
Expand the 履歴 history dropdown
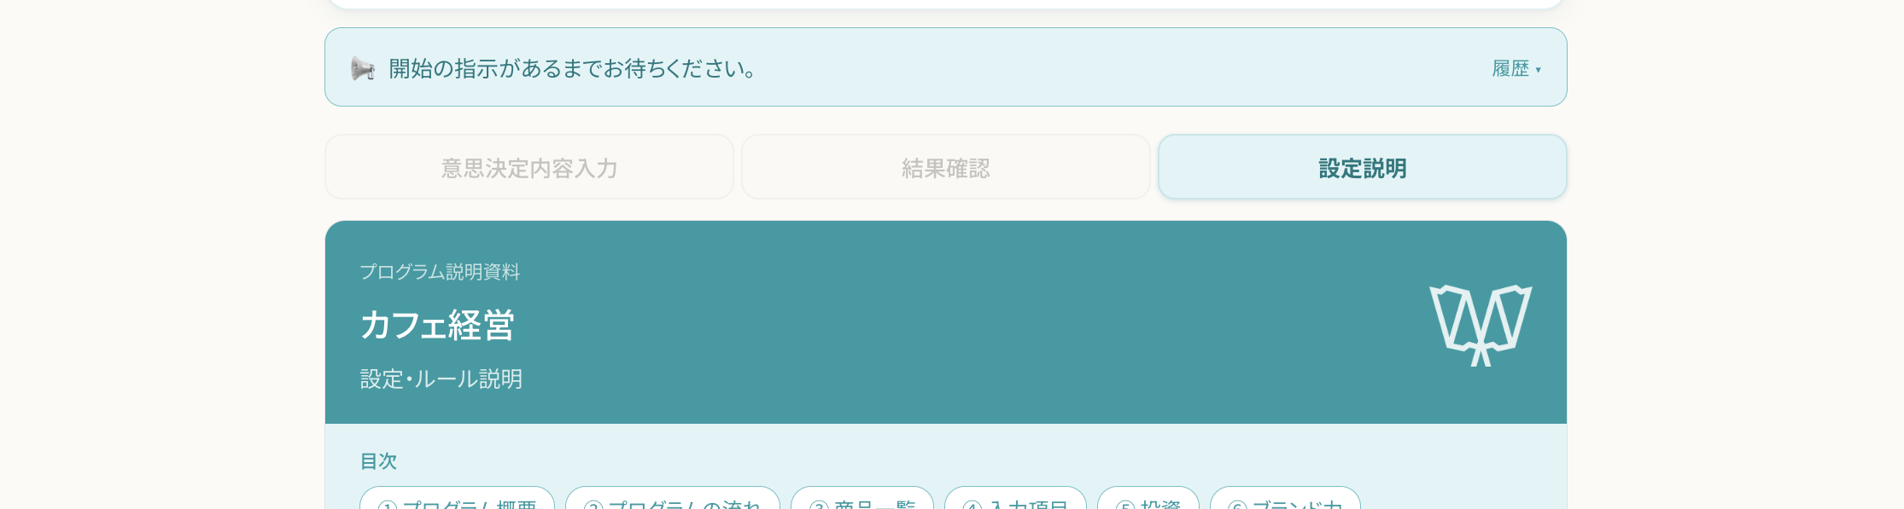pos(1516,68)
